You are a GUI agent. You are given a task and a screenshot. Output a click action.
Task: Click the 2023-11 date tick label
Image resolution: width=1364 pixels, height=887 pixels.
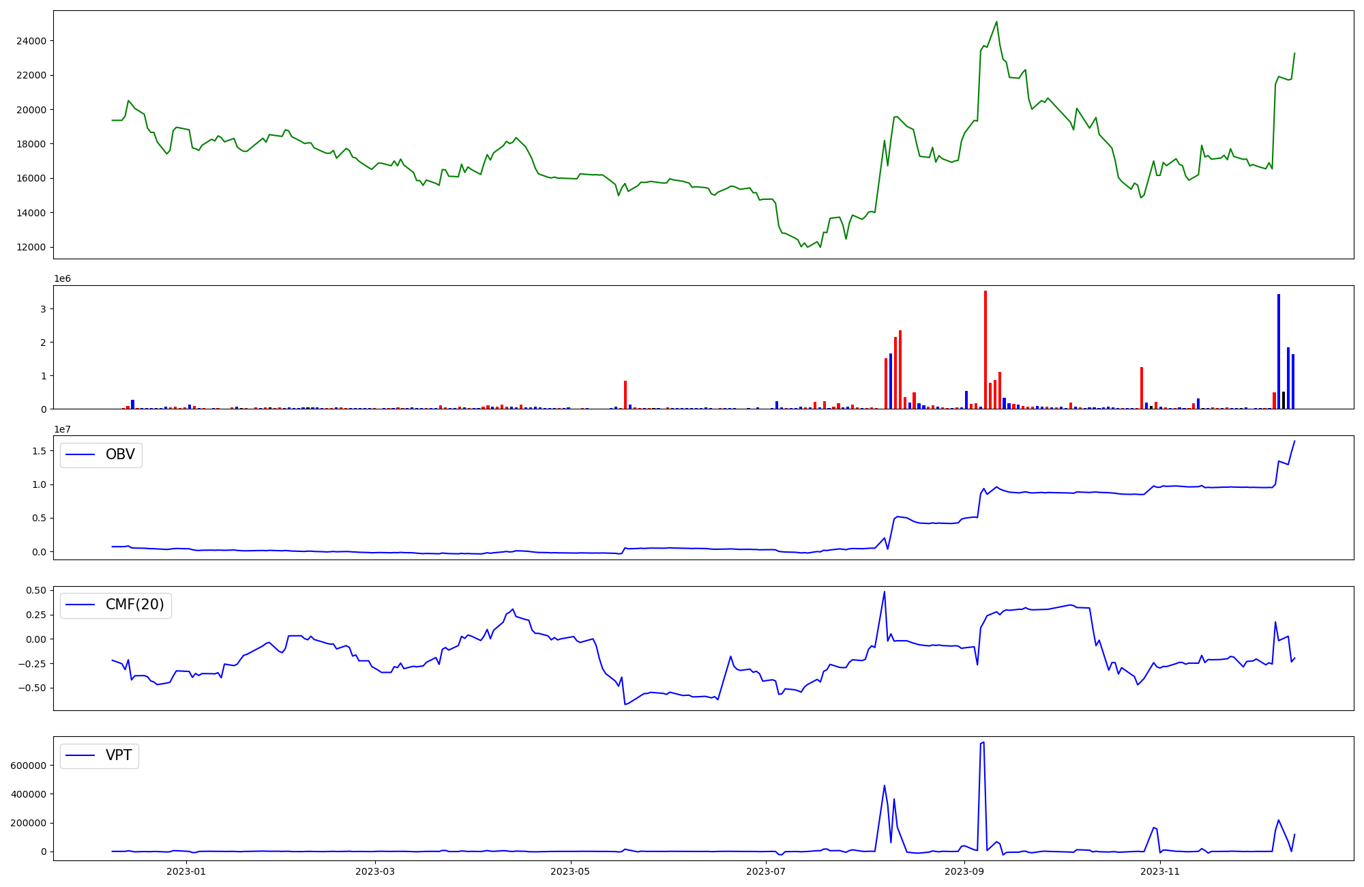point(1160,871)
